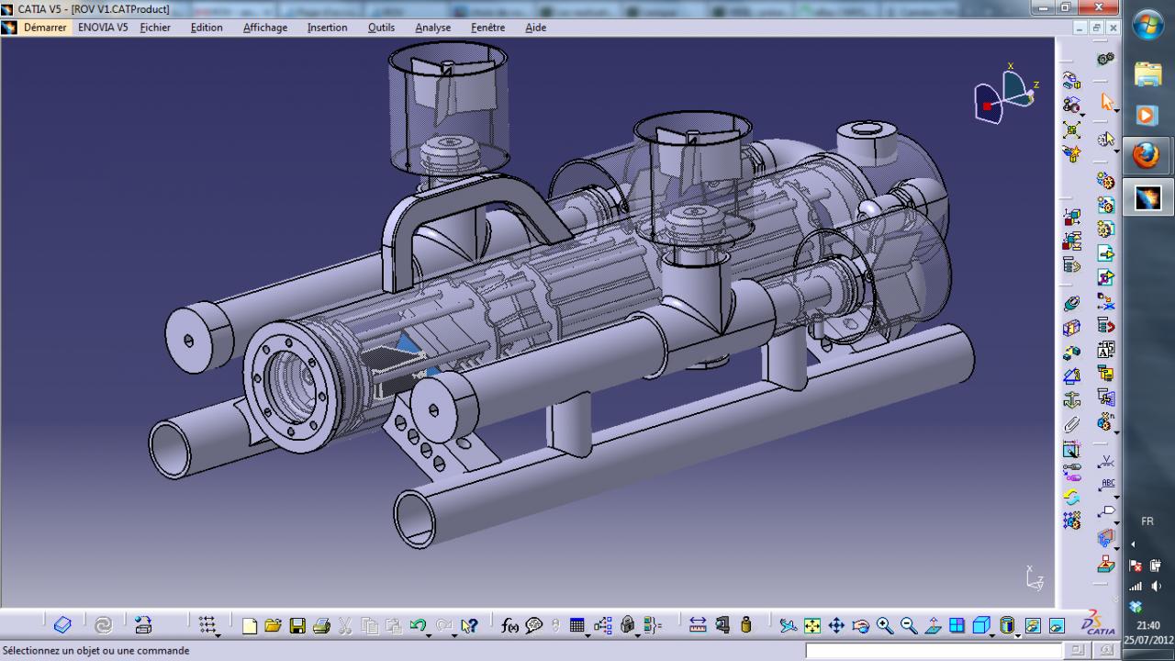The width and height of the screenshot is (1175, 661).
Task: Click the CATIA DS logo icon
Action: 1097,624
